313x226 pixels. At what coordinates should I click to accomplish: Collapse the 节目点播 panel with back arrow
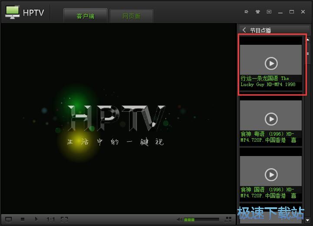coord(244,30)
